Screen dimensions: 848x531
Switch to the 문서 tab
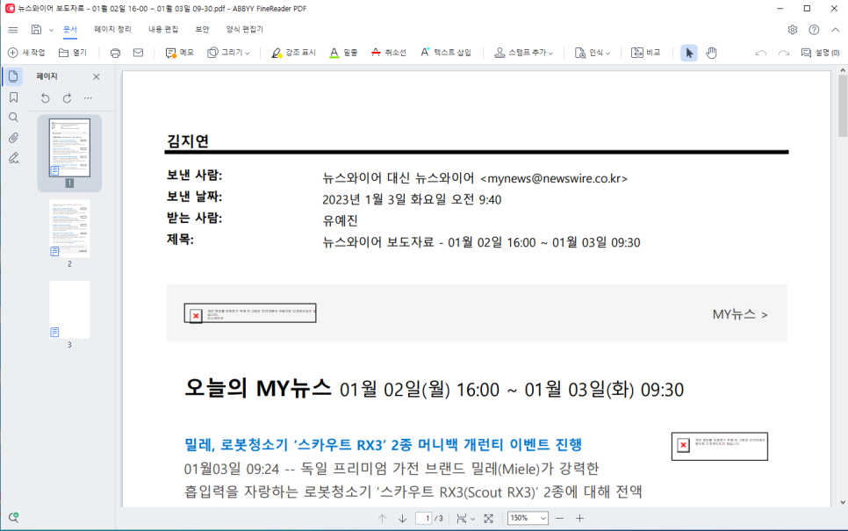coord(70,29)
